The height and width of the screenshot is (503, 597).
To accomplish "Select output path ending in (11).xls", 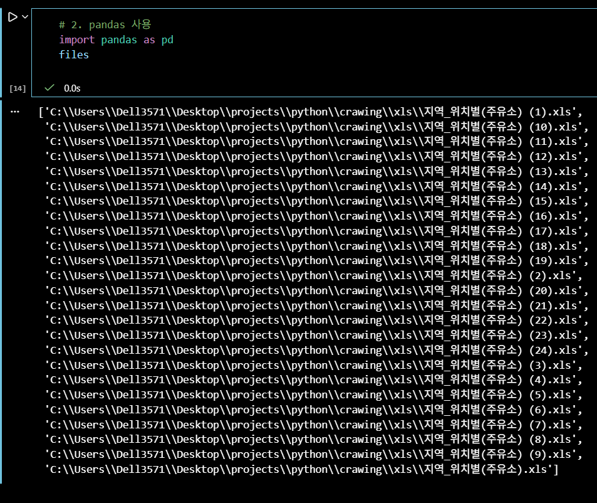I will pos(317,141).
